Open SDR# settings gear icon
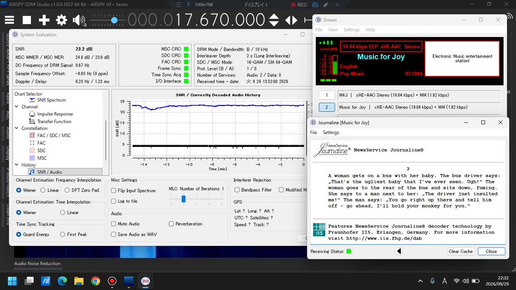 click(61, 20)
